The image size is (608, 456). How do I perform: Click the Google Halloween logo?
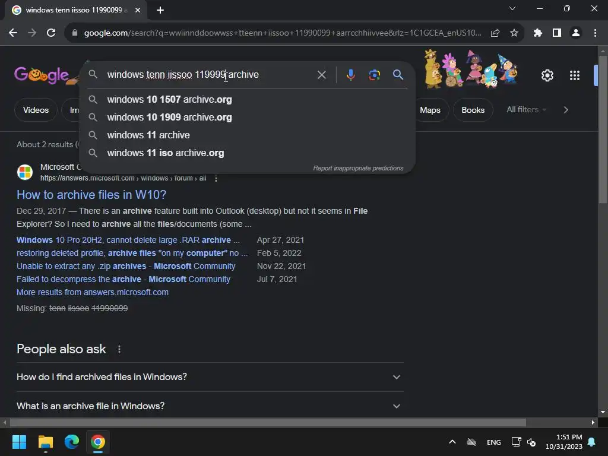(x=46, y=75)
